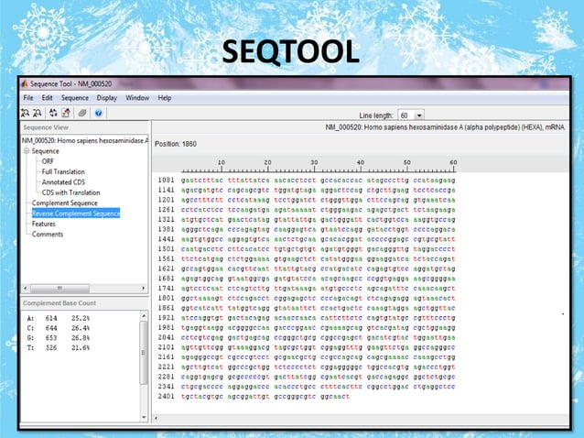Viewport: 584px width, 438px height.
Task: Click first base block 'gaatctttac' in row 1081
Action: pos(202,181)
